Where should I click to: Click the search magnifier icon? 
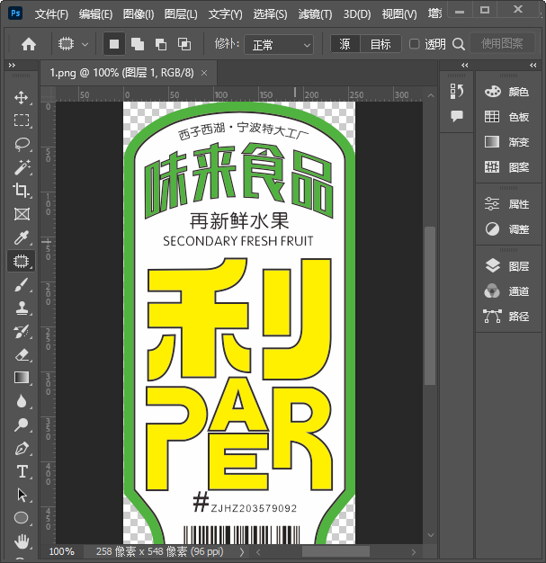click(x=459, y=45)
